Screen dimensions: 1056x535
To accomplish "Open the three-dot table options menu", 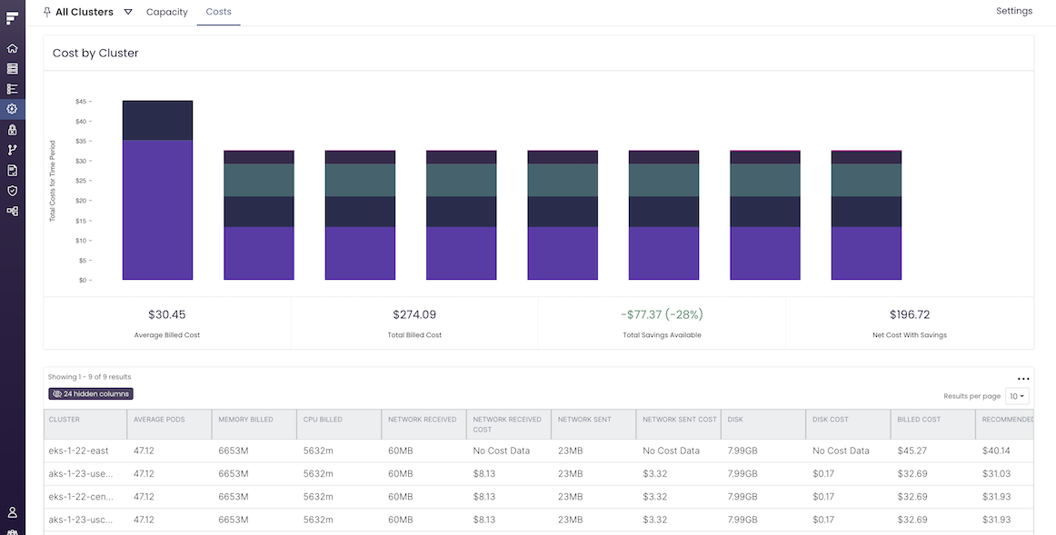I will (x=1023, y=379).
